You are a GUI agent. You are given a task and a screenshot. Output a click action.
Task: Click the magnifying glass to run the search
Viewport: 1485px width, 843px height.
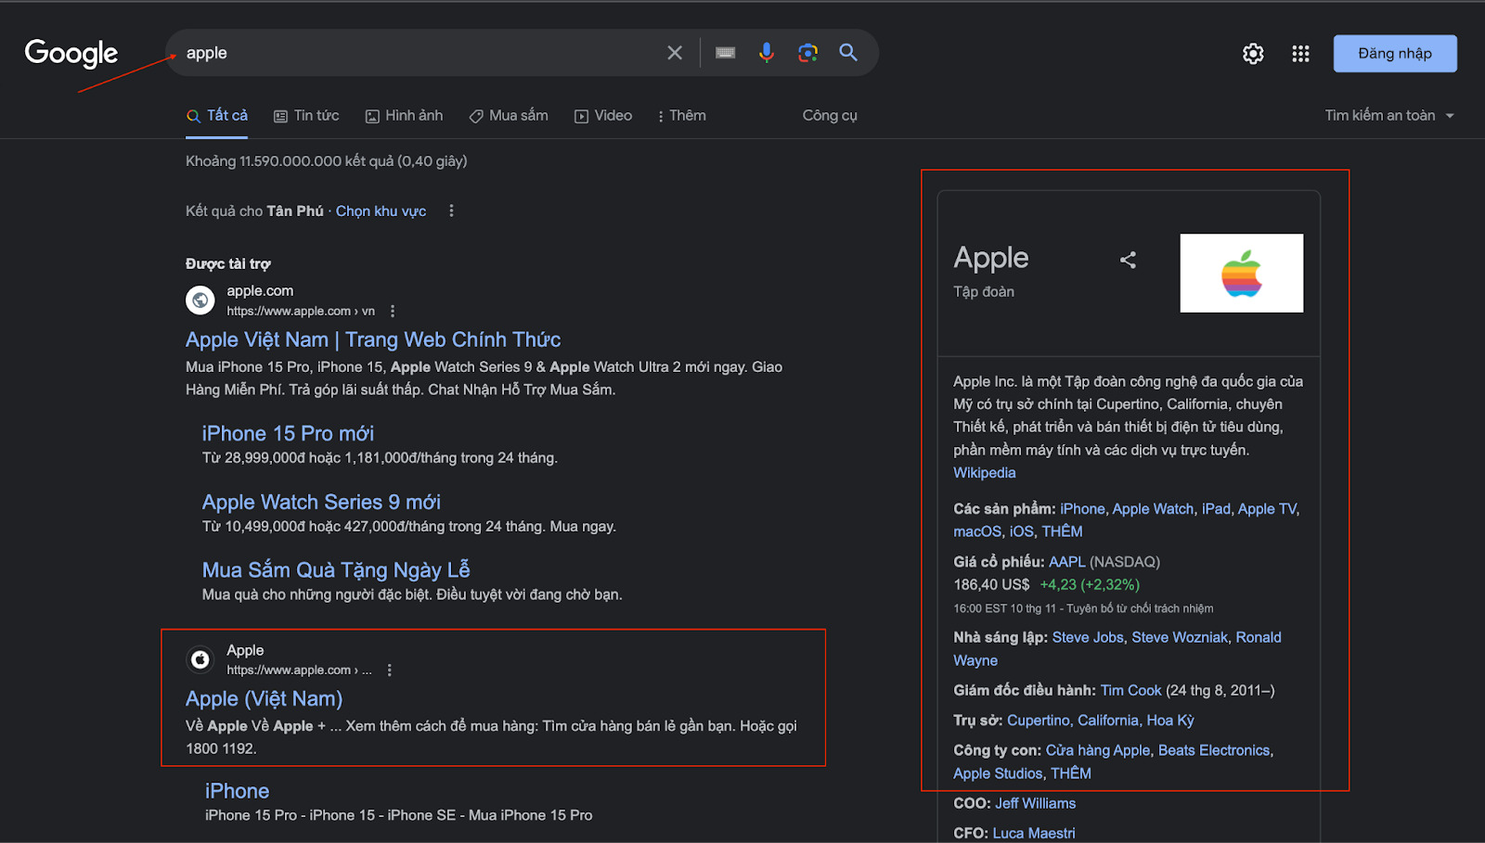(847, 53)
